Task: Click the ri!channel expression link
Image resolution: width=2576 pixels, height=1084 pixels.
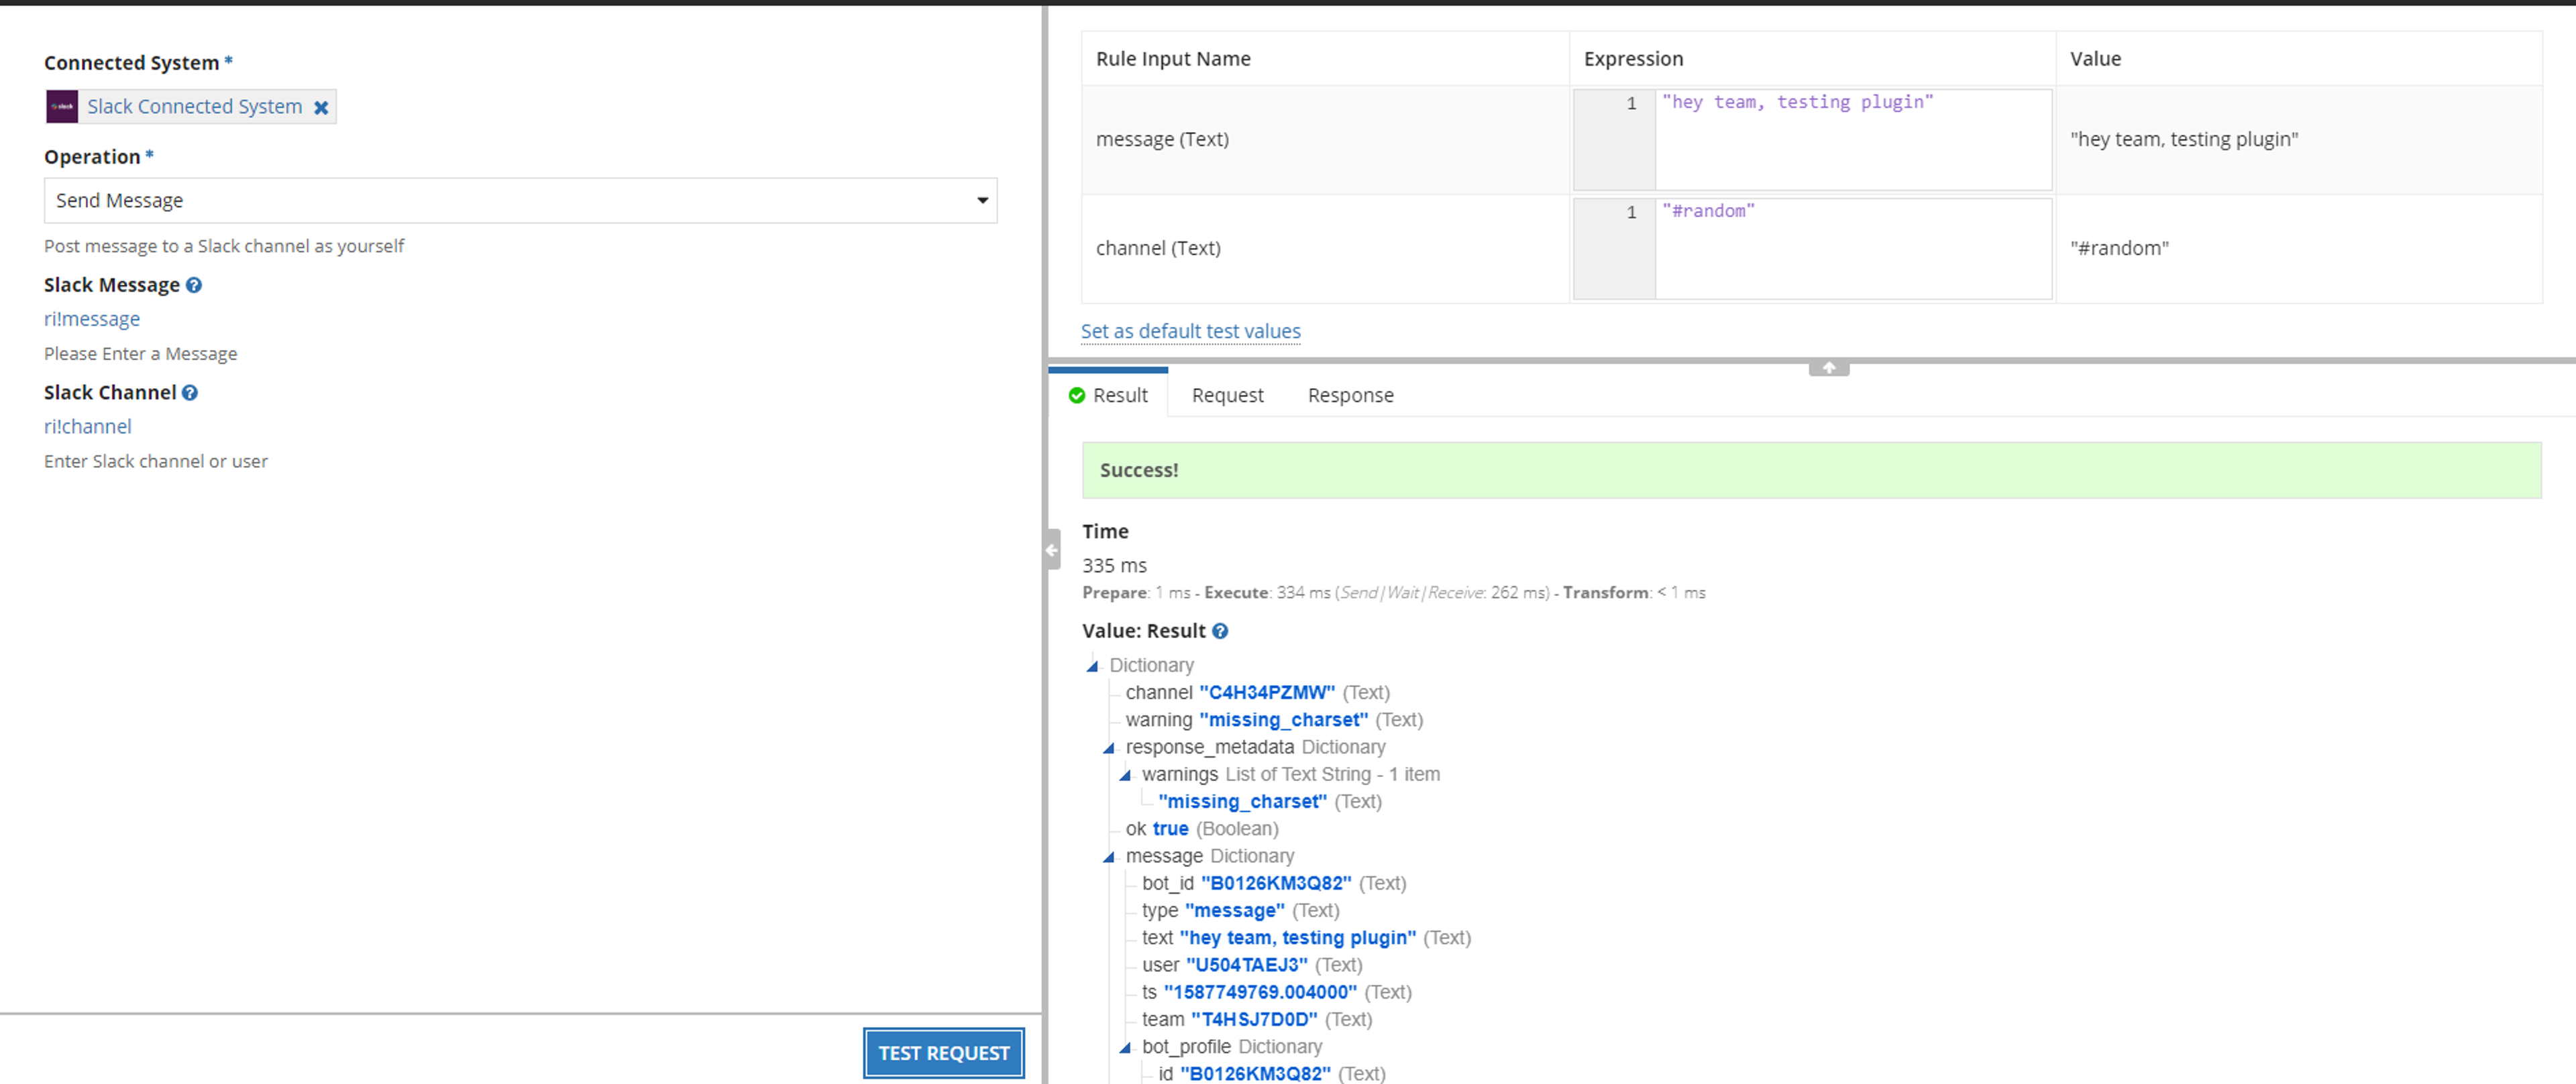Action: (x=88, y=426)
